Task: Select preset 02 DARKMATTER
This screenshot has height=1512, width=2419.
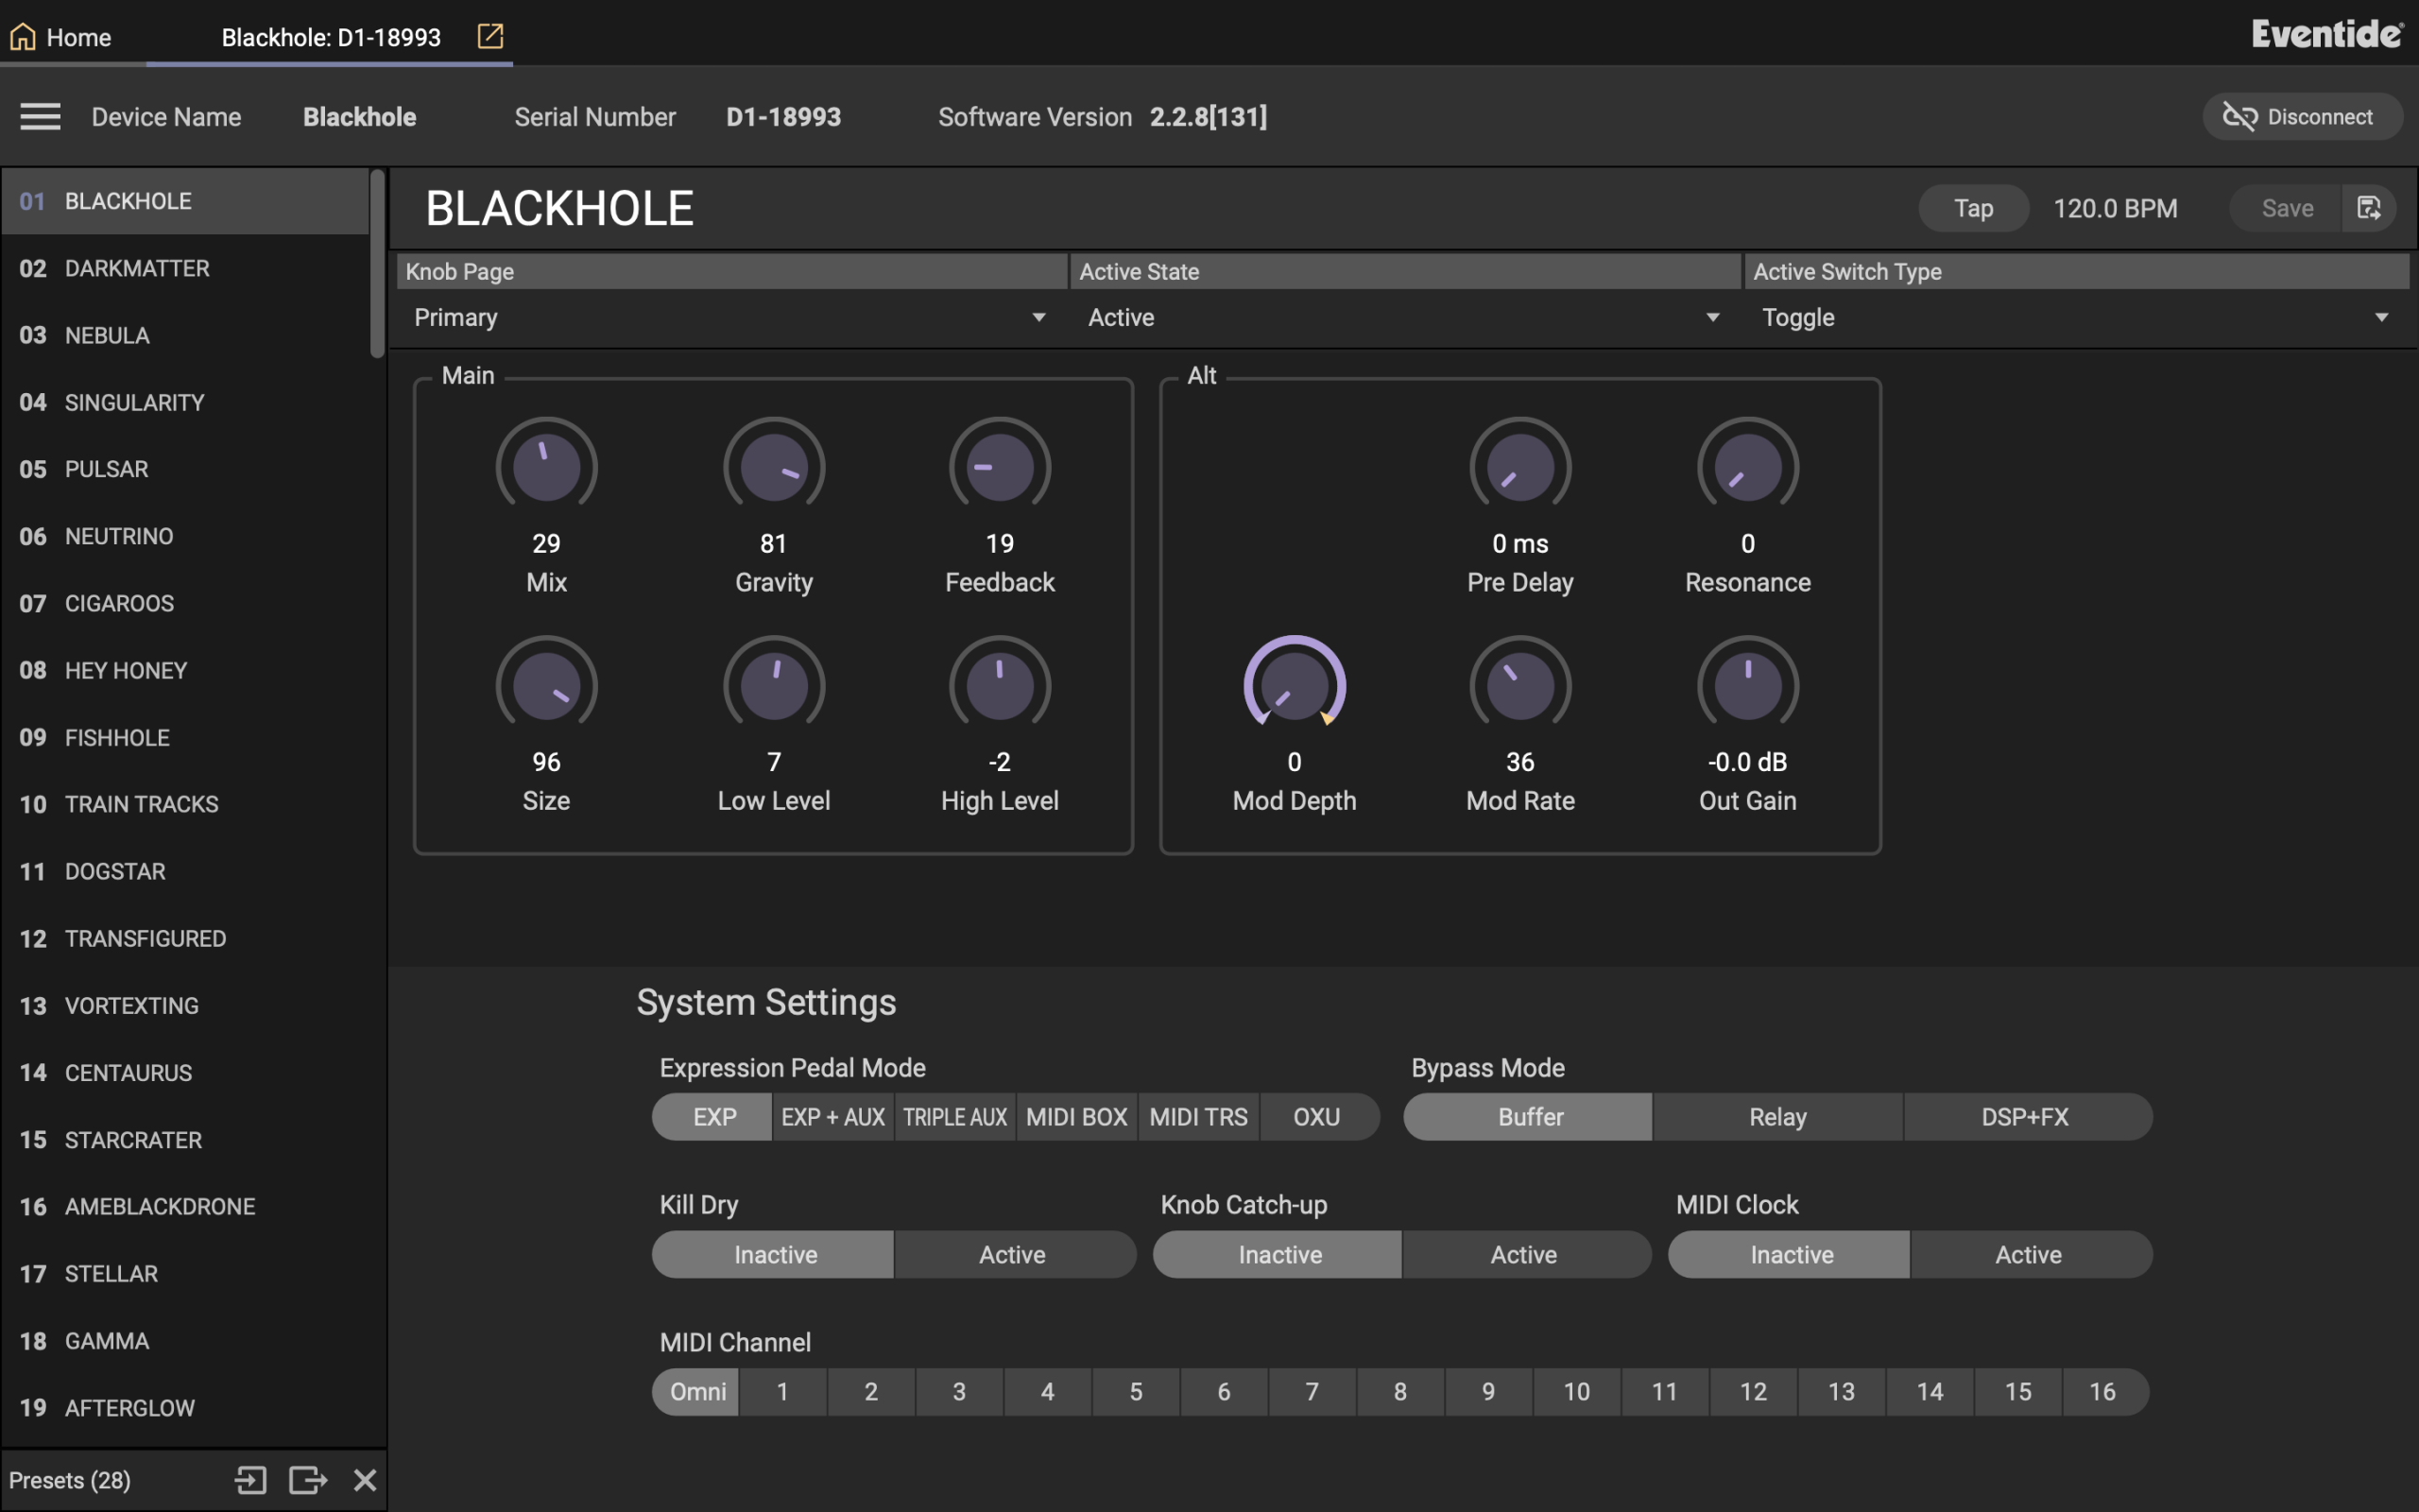Action: [186, 268]
